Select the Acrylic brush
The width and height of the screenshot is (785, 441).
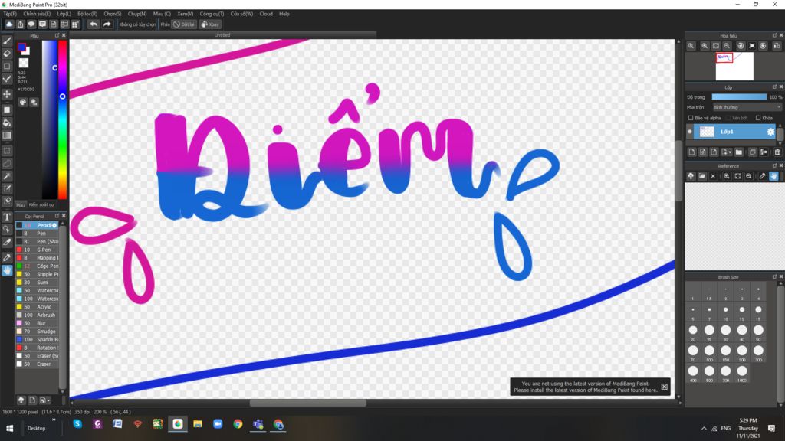(x=38, y=307)
